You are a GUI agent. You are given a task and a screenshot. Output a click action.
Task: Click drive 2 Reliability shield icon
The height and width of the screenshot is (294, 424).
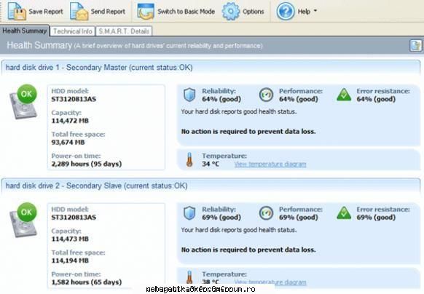click(x=189, y=213)
